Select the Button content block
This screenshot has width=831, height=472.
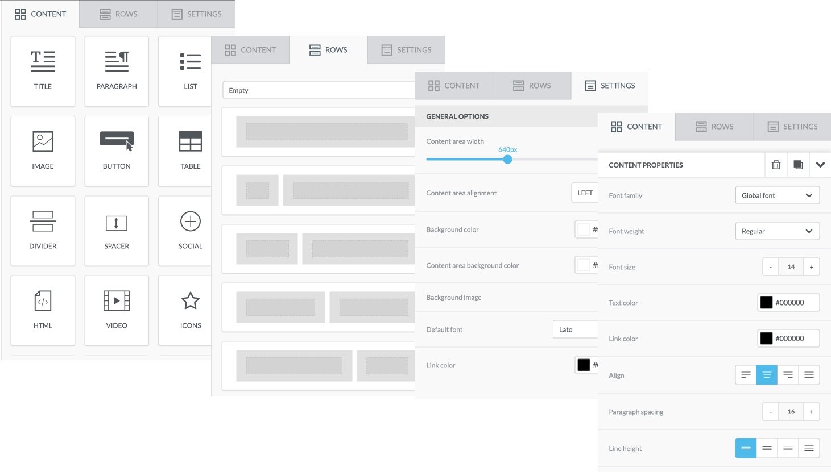tap(117, 151)
